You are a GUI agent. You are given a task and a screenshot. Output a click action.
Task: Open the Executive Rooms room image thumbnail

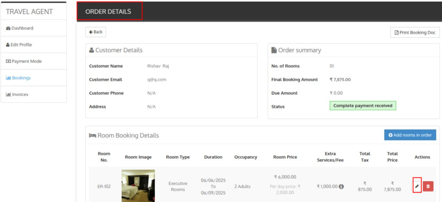tap(138, 186)
